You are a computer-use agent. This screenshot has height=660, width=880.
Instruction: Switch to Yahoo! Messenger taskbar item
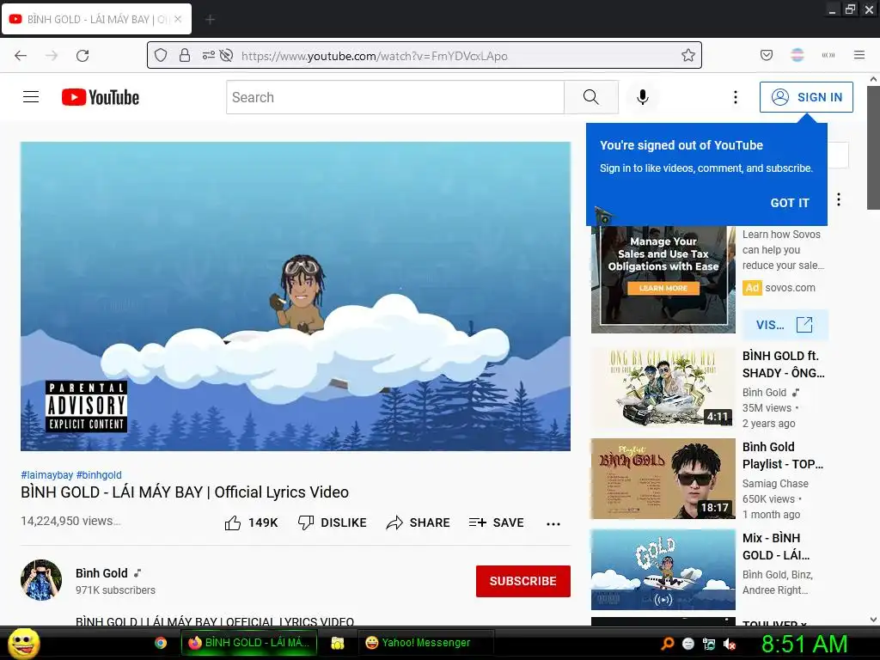(425, 643)
